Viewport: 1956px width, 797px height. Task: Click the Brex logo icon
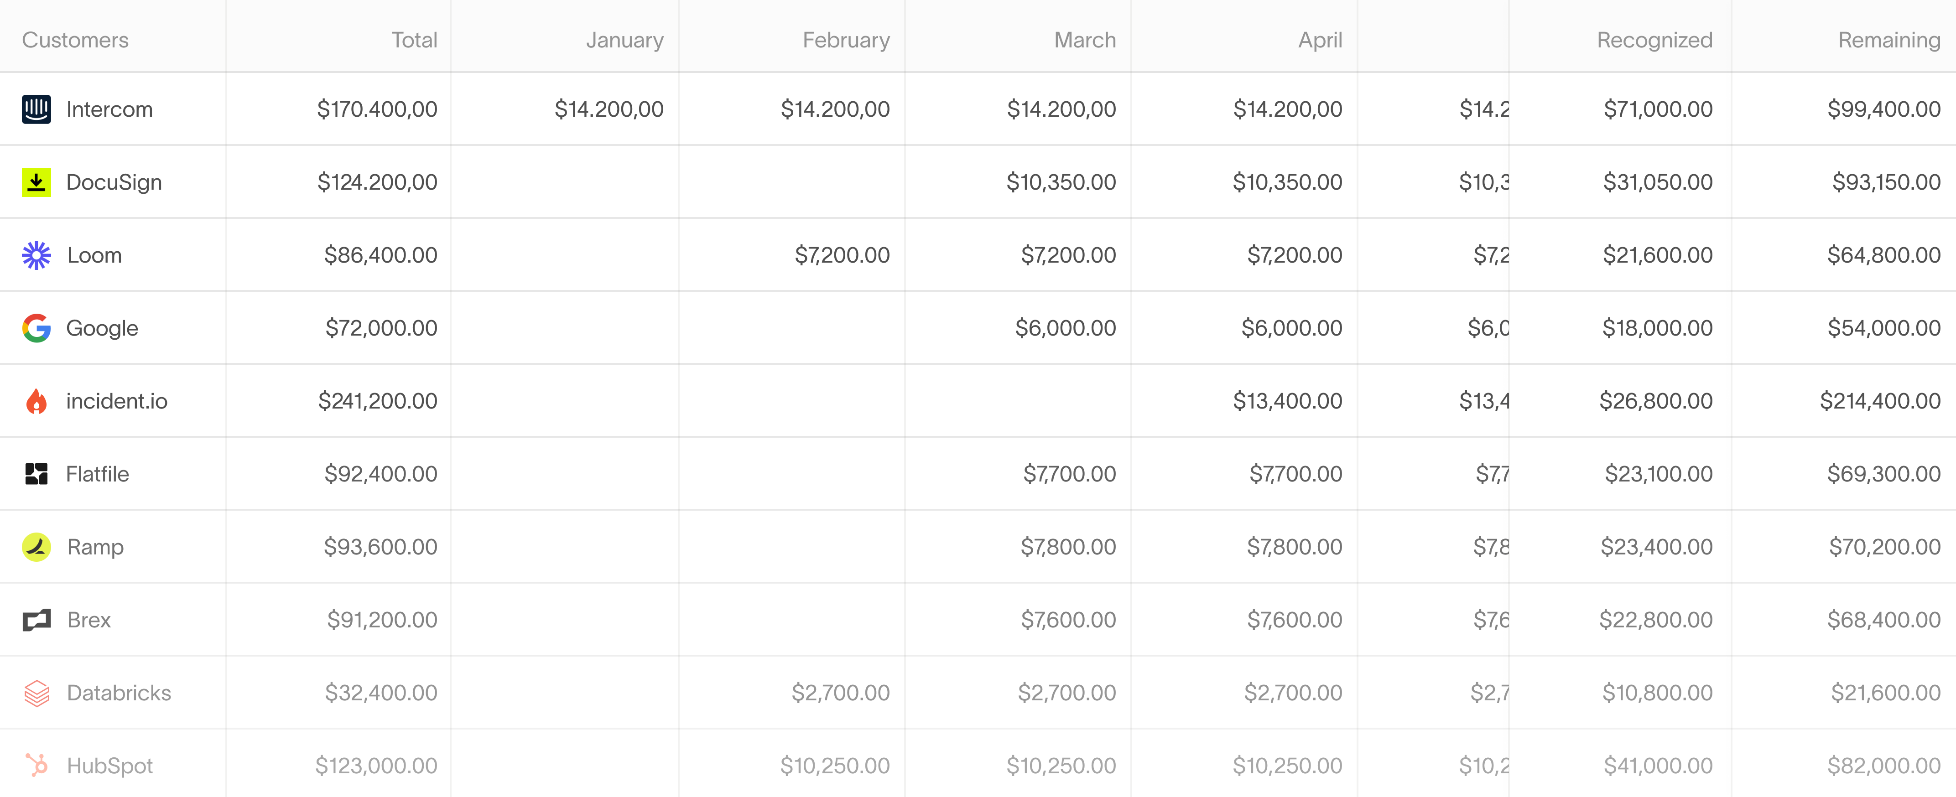(x=36, y=620)
